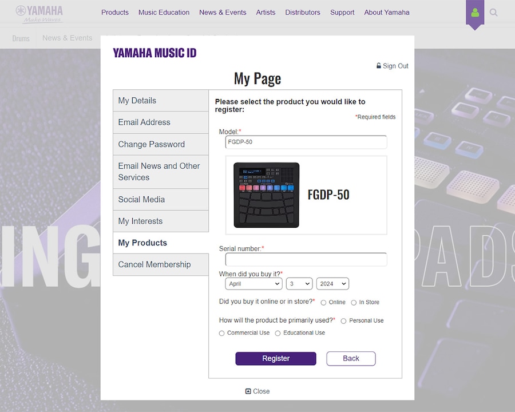
Task: Click the Close icon at dialog bottom
Action: click(x=248, y=391)
